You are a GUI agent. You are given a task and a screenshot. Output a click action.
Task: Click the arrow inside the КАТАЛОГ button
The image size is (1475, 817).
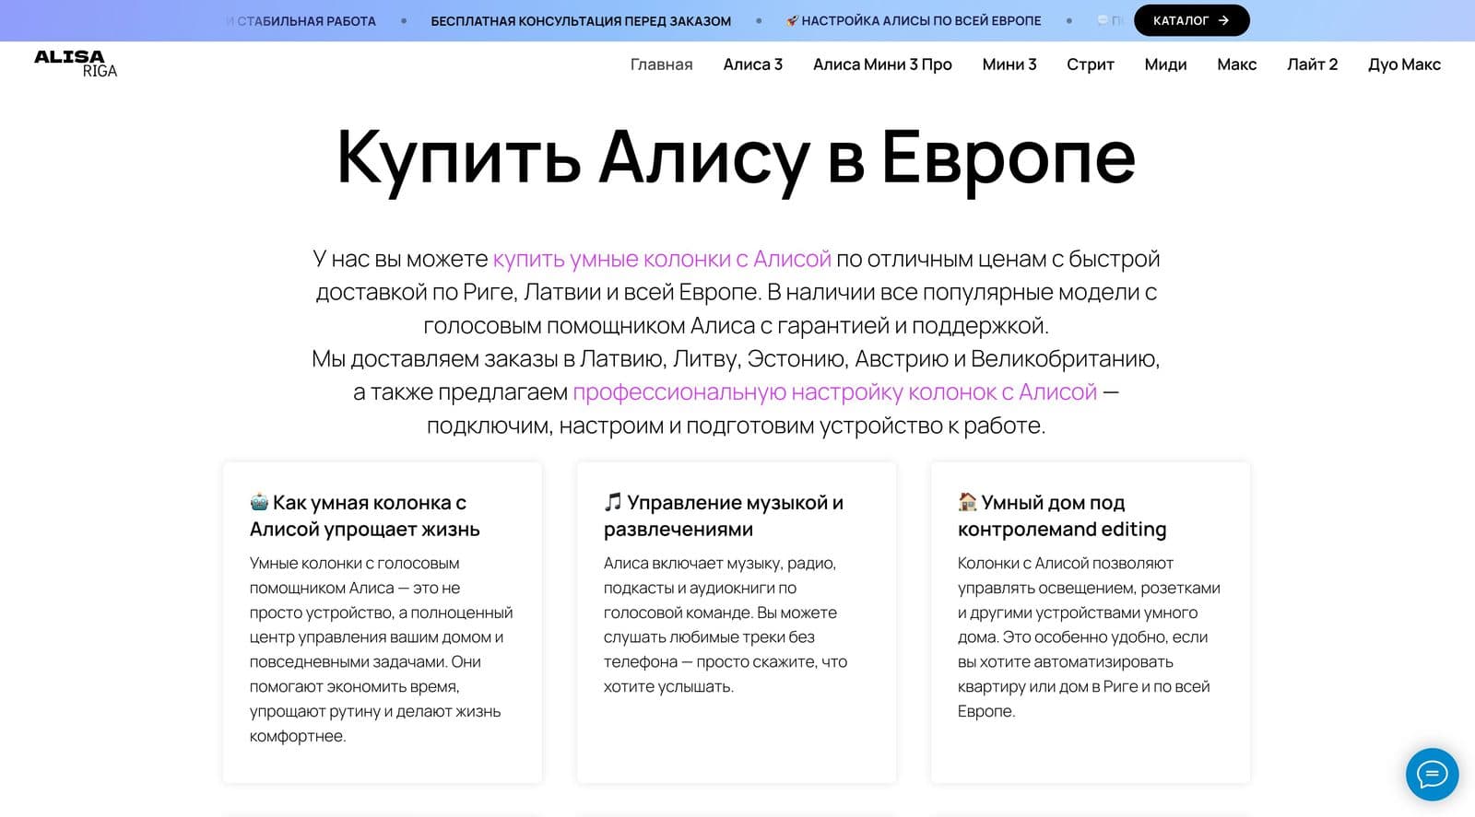[1223, 20]
